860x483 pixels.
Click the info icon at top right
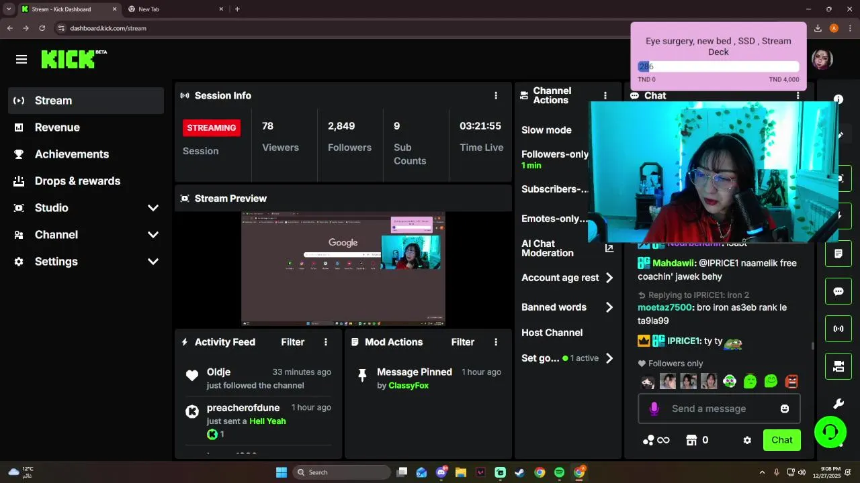click(838, 99)
